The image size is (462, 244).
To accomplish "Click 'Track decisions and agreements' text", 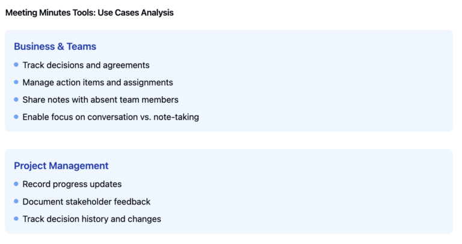I will [86, 65].
